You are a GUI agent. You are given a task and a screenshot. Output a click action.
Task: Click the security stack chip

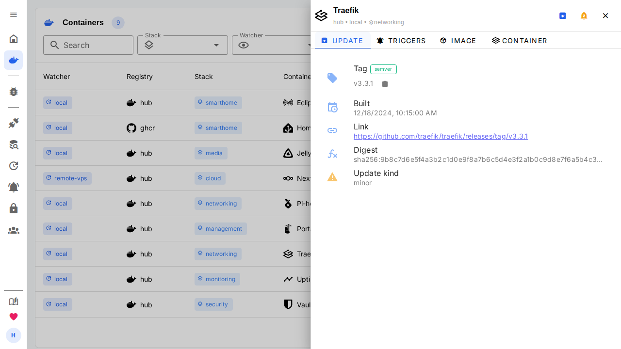click(x=213, y=304)
